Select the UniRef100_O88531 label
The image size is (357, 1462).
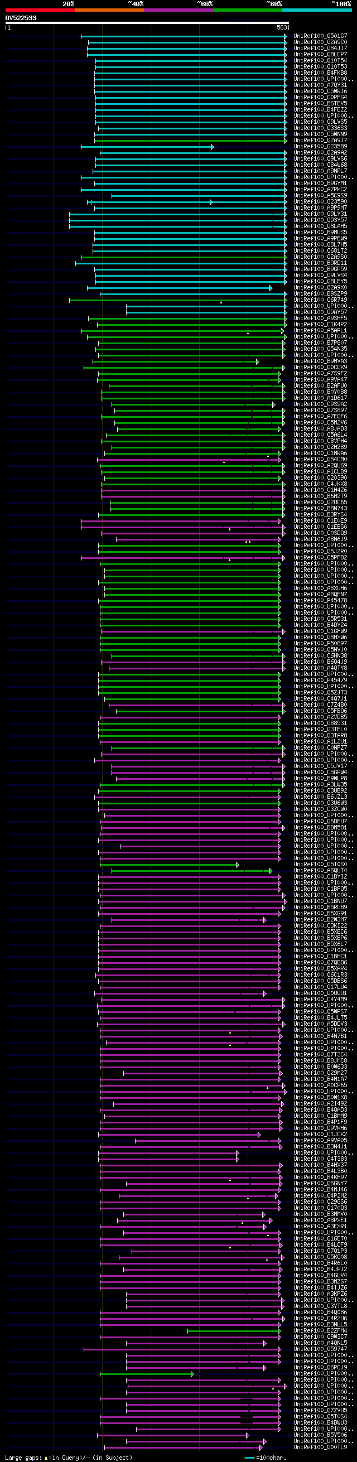pos(321,723)
